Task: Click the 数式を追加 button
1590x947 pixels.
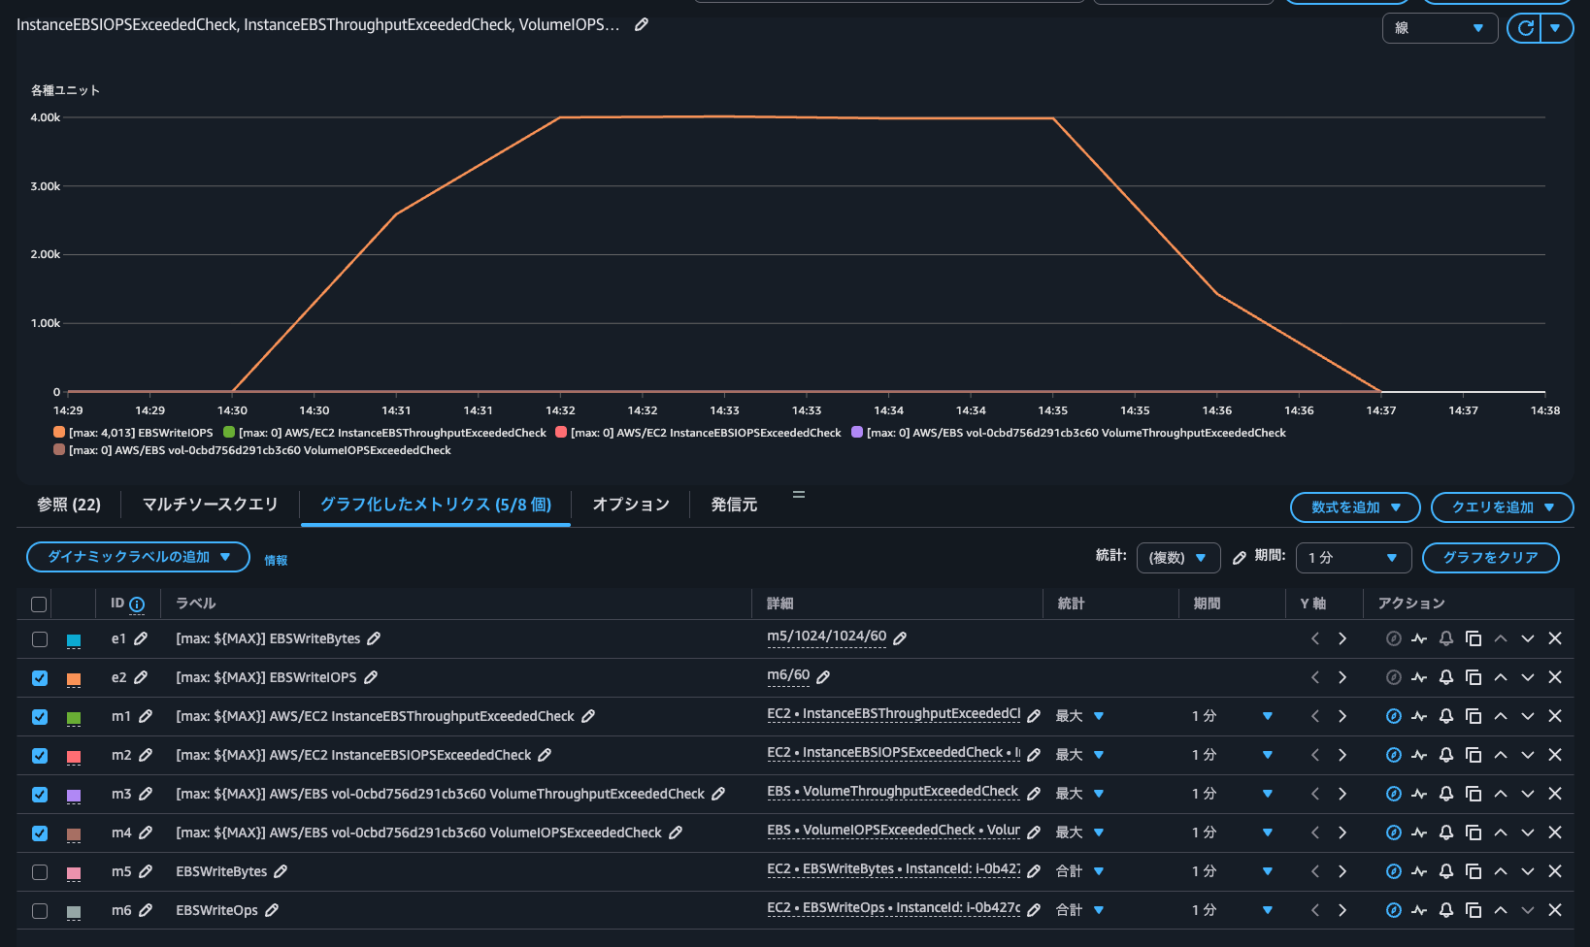Action: [x=1355, y=507]
